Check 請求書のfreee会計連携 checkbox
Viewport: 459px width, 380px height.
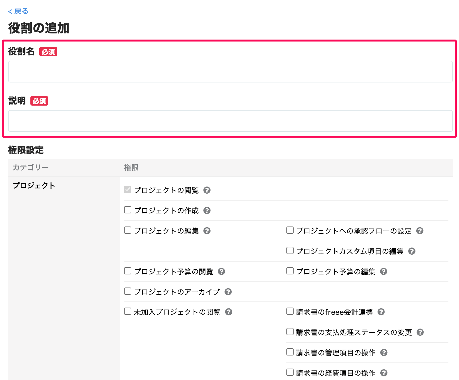click(290, 311)
